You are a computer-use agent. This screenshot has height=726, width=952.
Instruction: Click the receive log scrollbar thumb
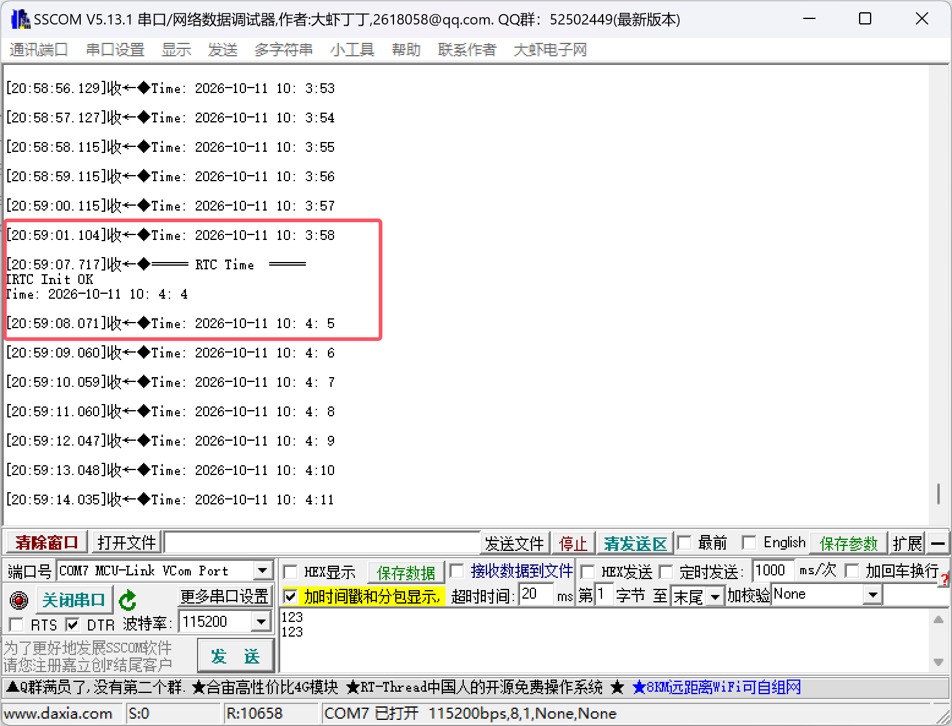pyautogui.click(x=938, y=494)
